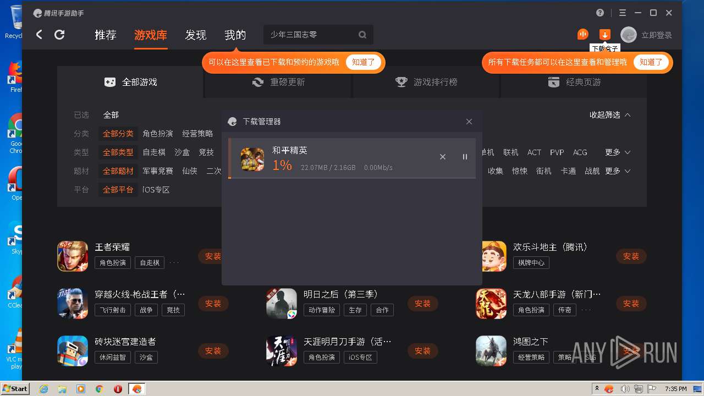Viewport: 704px width, 396px height.
Task: Click the volume icon in system tray
Action: tap(624, 389)
